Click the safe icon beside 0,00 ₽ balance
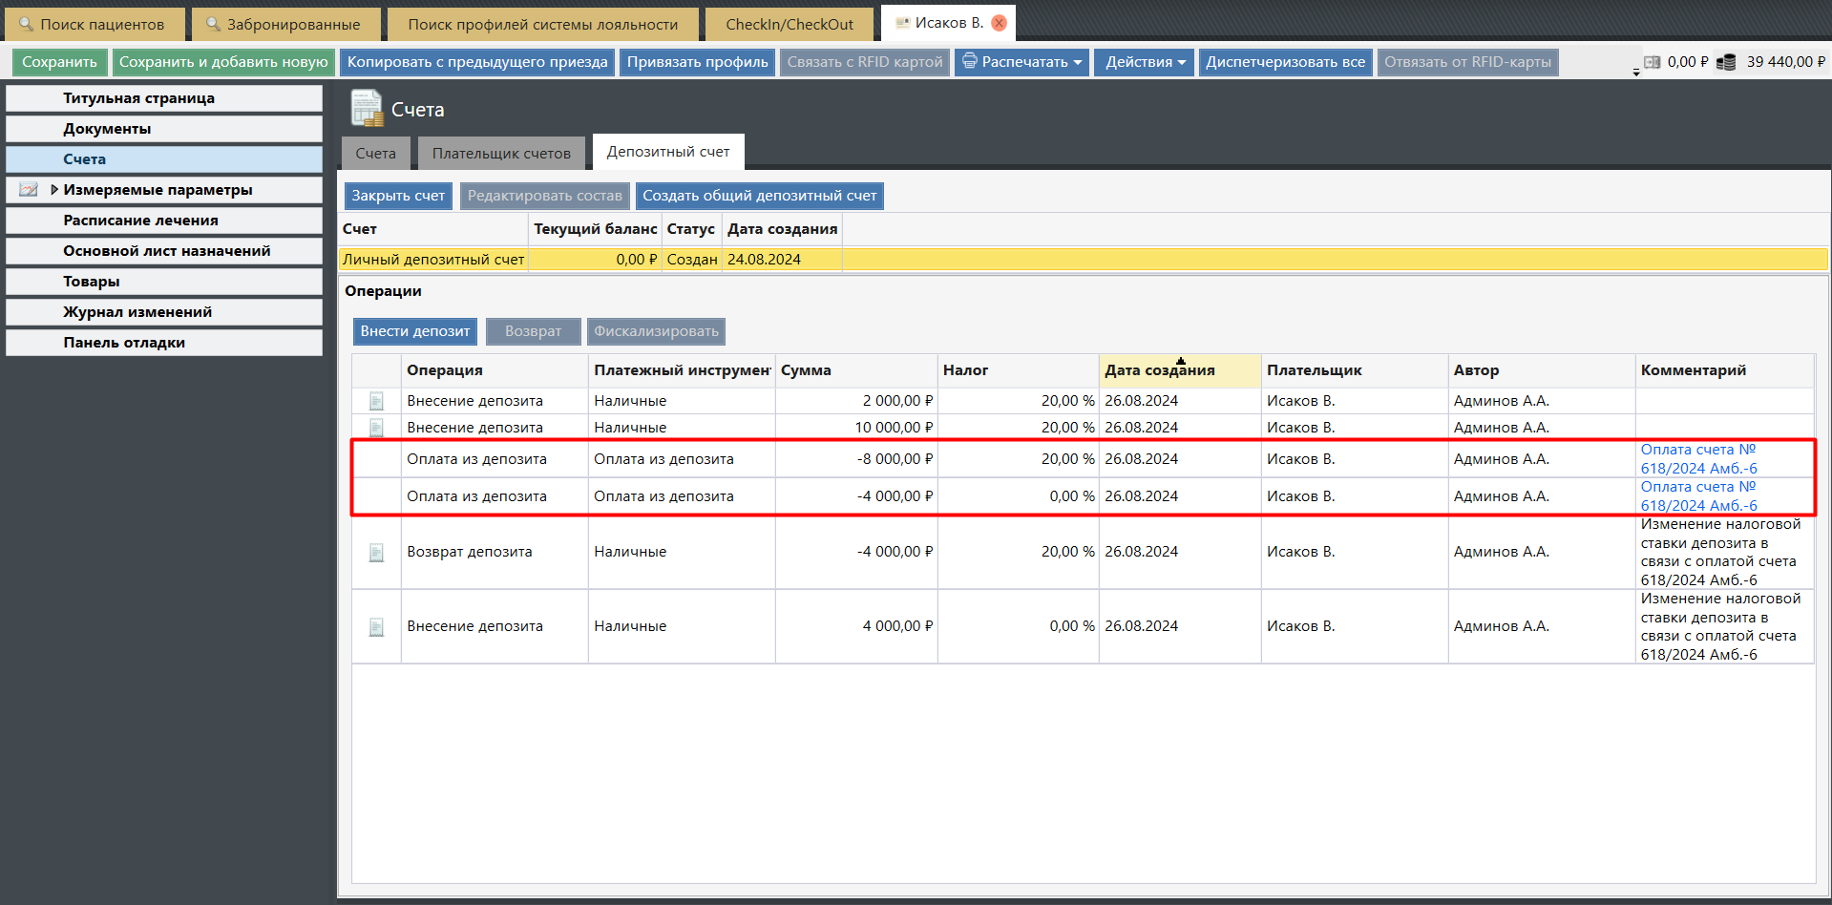Image resolution: width=1832 pixels, height=905 pixels. click(x=1653, y=62)
